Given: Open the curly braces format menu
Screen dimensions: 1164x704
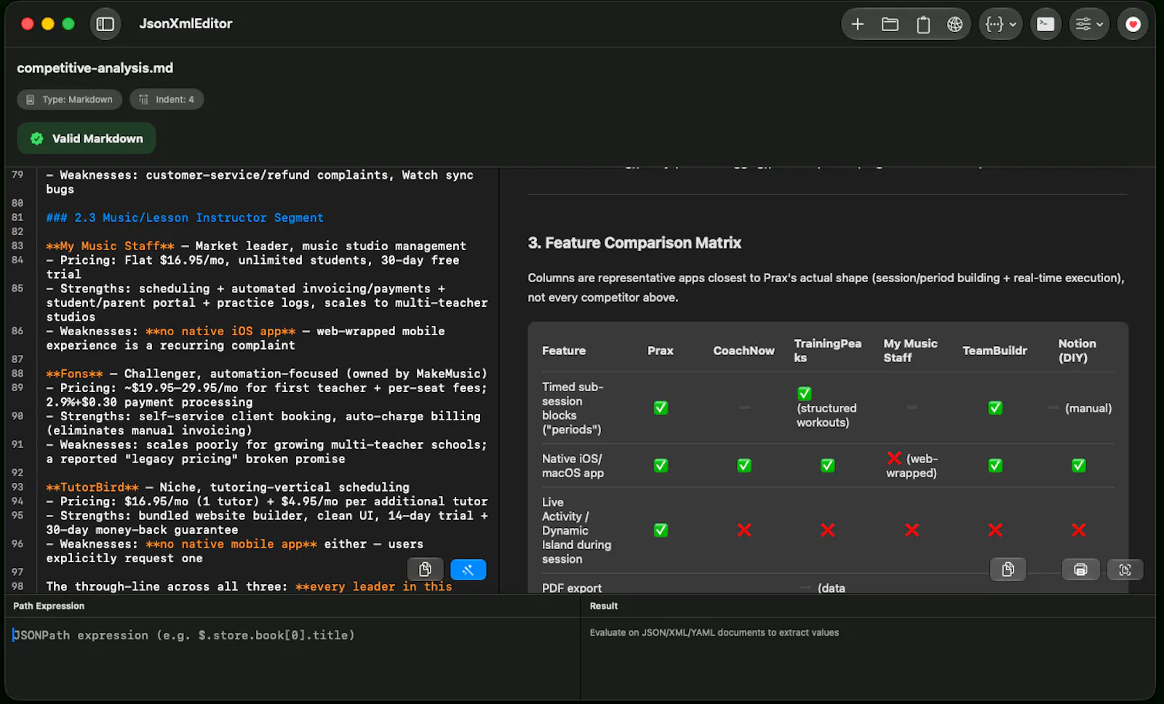Looking at the screenshot, I should click(x=1000, y=24).
